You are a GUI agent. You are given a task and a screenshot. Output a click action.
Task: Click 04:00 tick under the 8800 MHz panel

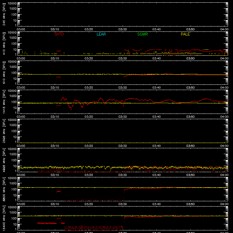pyautogui.click(x=224, y=204)
